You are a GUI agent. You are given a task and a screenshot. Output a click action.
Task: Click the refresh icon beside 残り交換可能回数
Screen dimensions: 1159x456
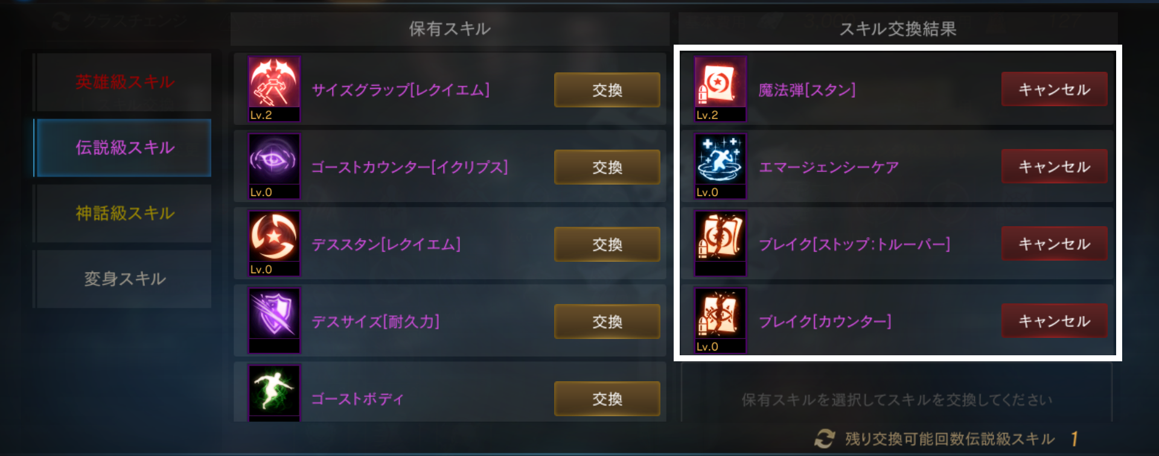(825, 439)
